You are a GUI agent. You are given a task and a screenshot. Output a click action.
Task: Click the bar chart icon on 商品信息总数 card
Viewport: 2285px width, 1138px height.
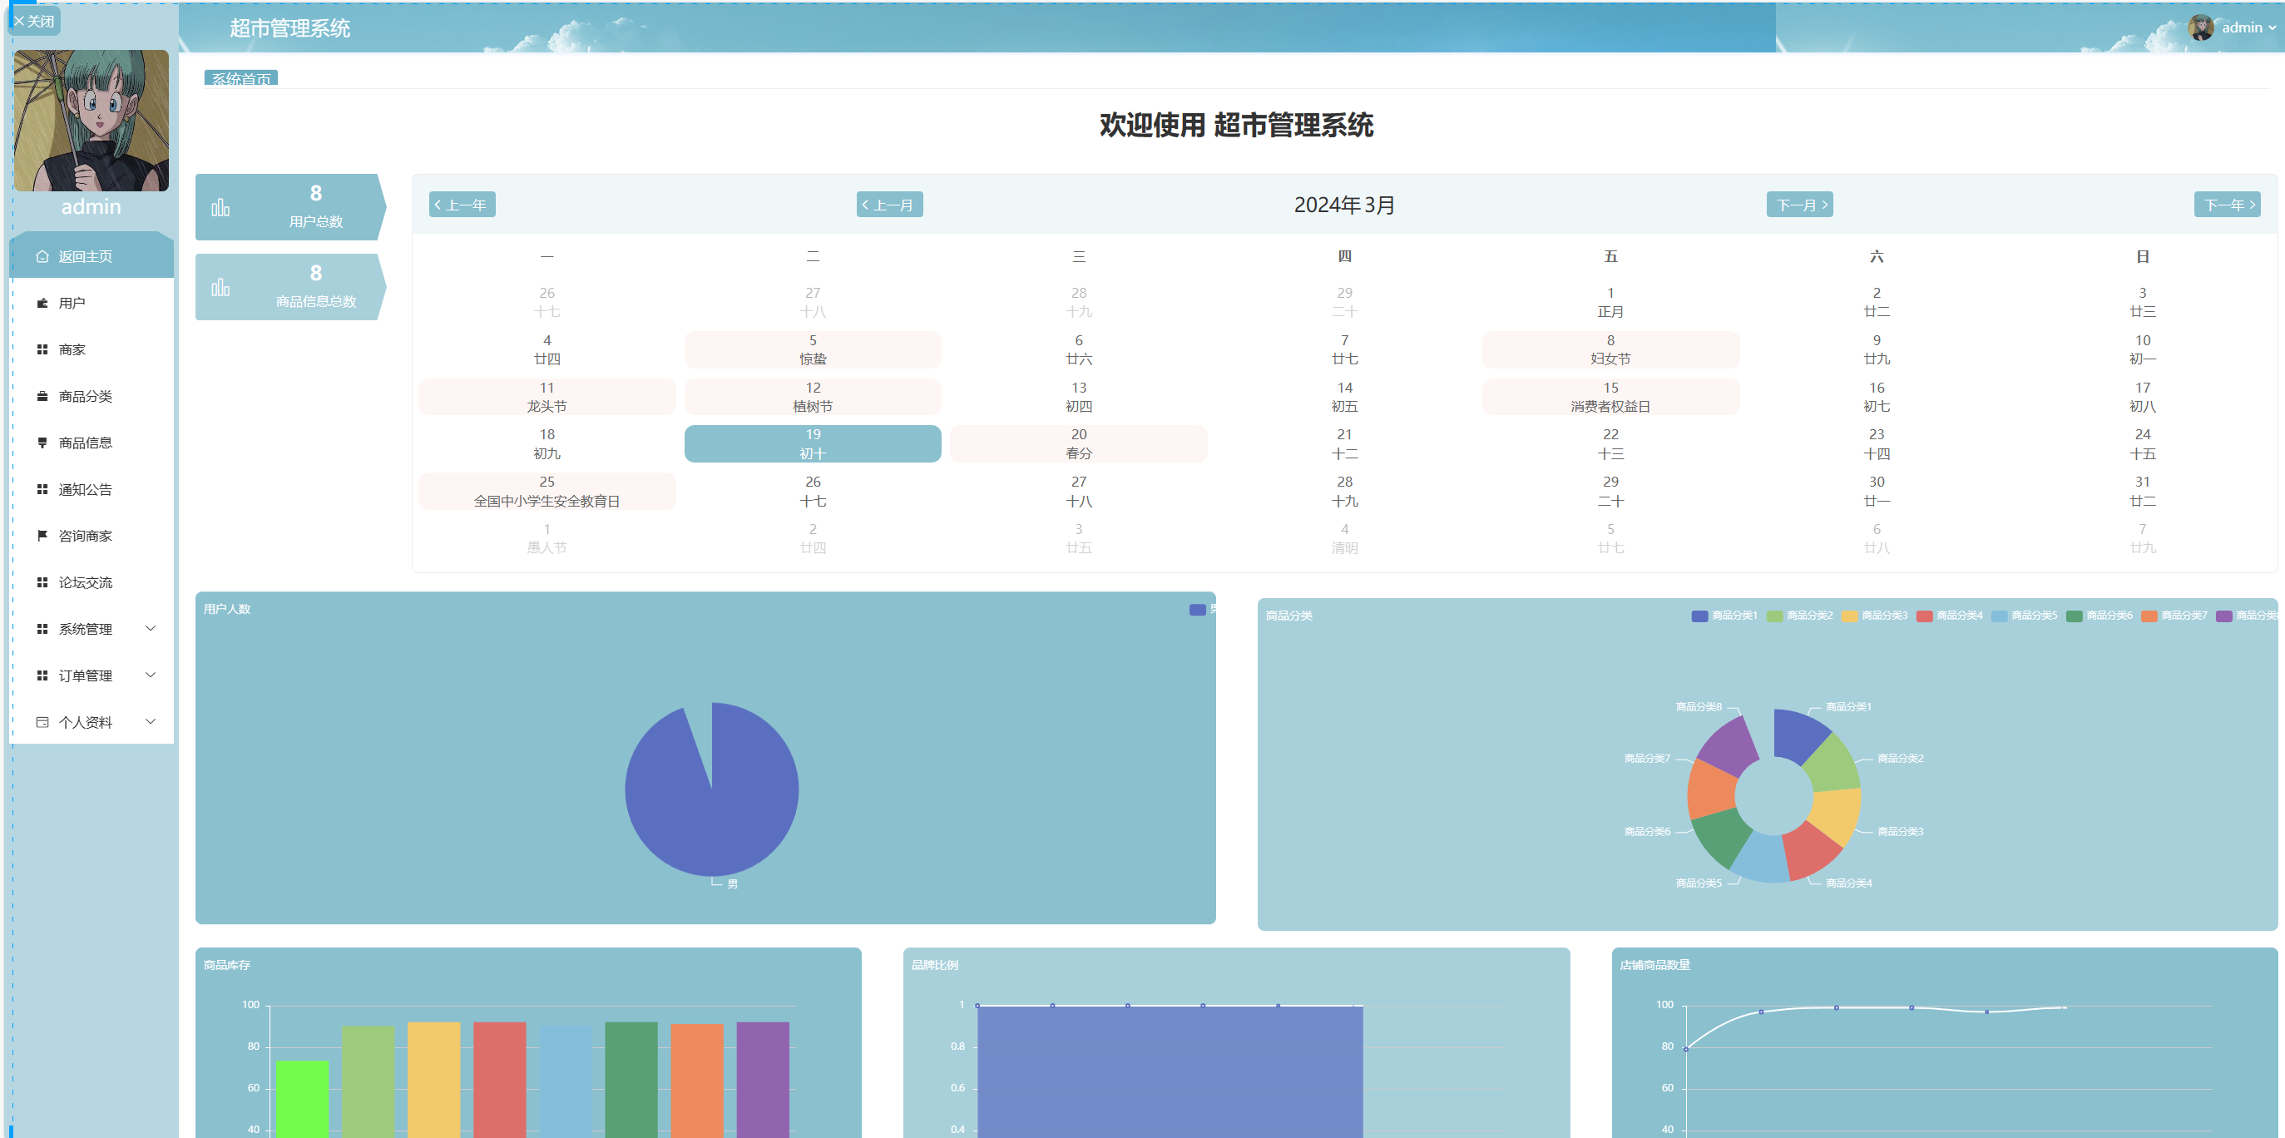pyautogui.click(x=220, y=287)
